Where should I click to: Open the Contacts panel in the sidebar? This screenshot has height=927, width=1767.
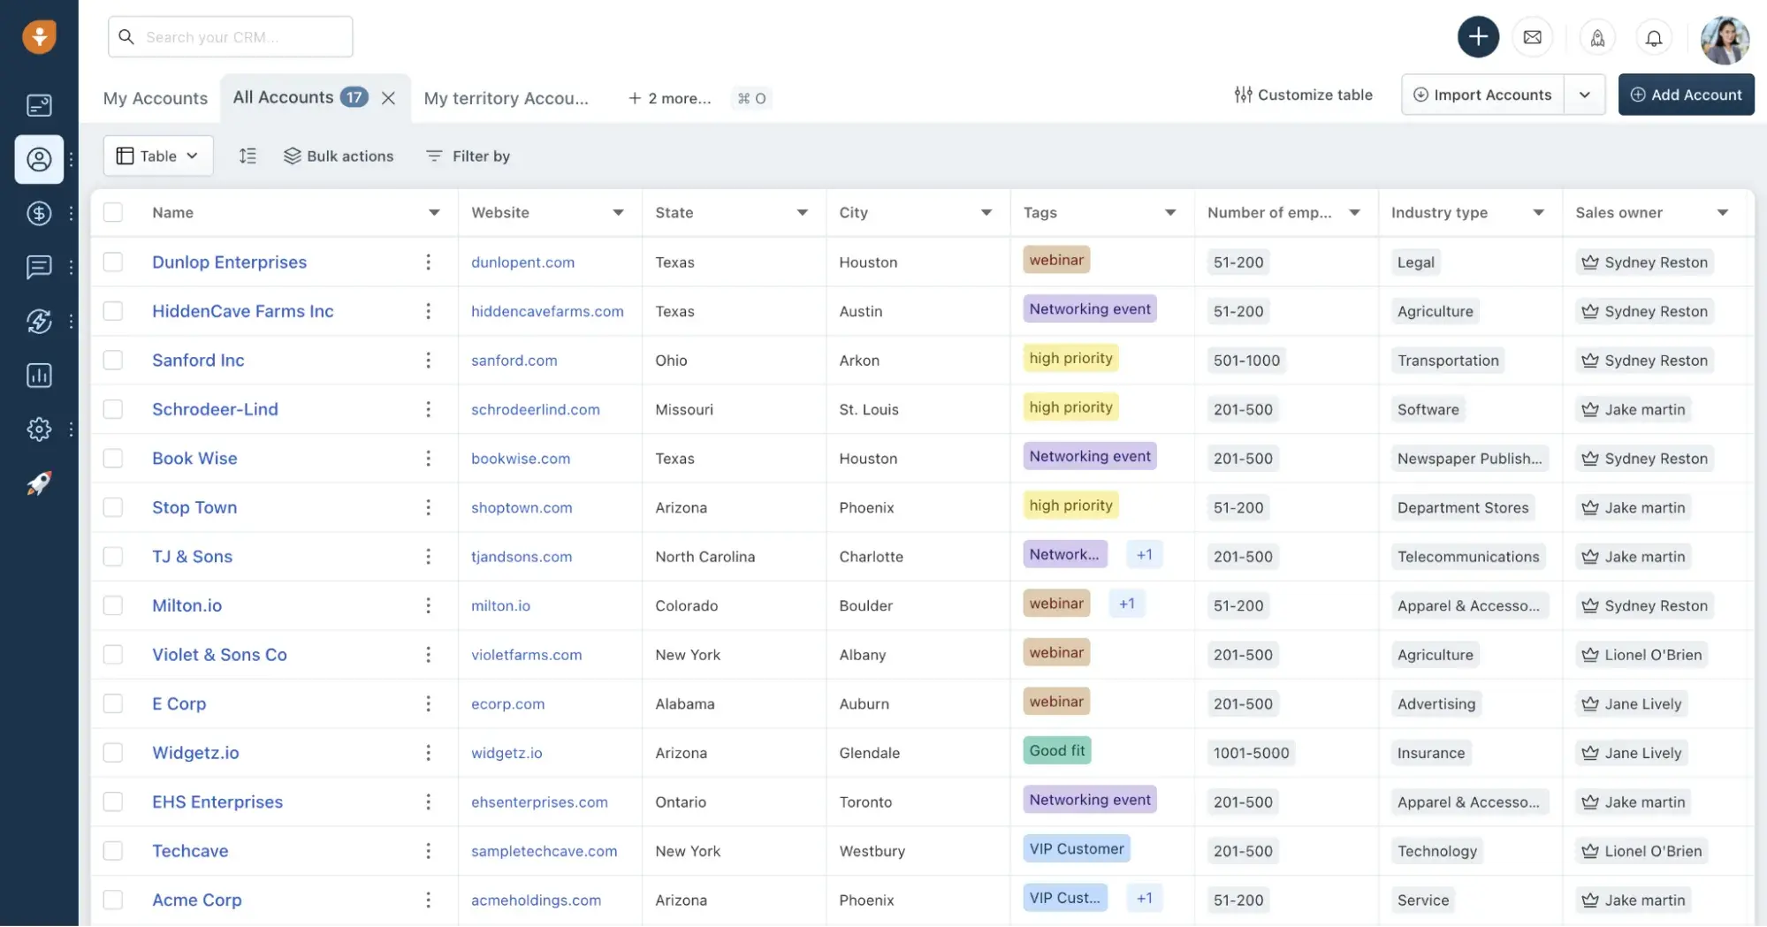[39, 160]
